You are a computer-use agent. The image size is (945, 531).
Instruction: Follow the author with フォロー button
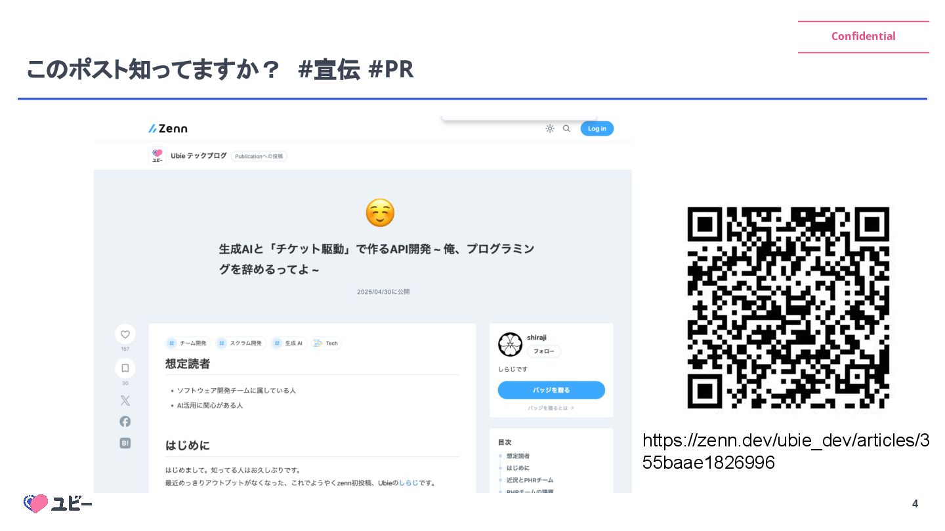coord(544,351)
